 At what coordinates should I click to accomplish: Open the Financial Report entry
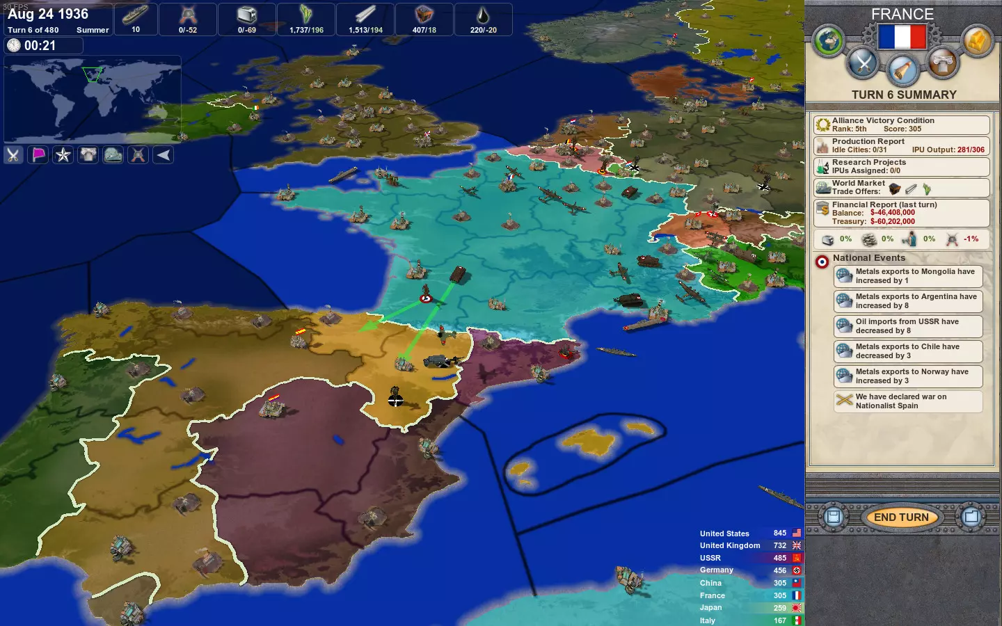click(902, 213)
